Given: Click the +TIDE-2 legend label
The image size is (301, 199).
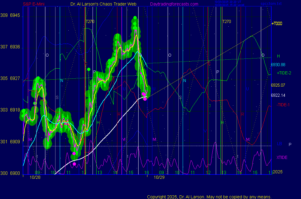Looking at the screenshot, I should [x=284, y=73].
